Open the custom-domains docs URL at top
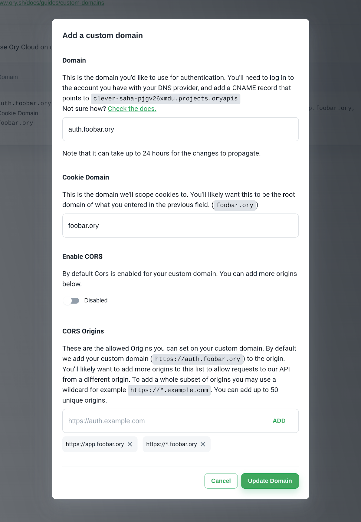Image resolution: width=361 pixels, height=522 pixels. (x=52, y=3)
